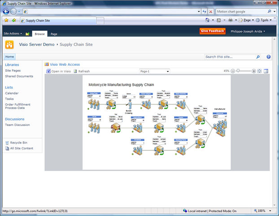The height and width of the screenshot is (216, 279).
Task: Click the Print icon in command bar
Action: coord(231,20)
